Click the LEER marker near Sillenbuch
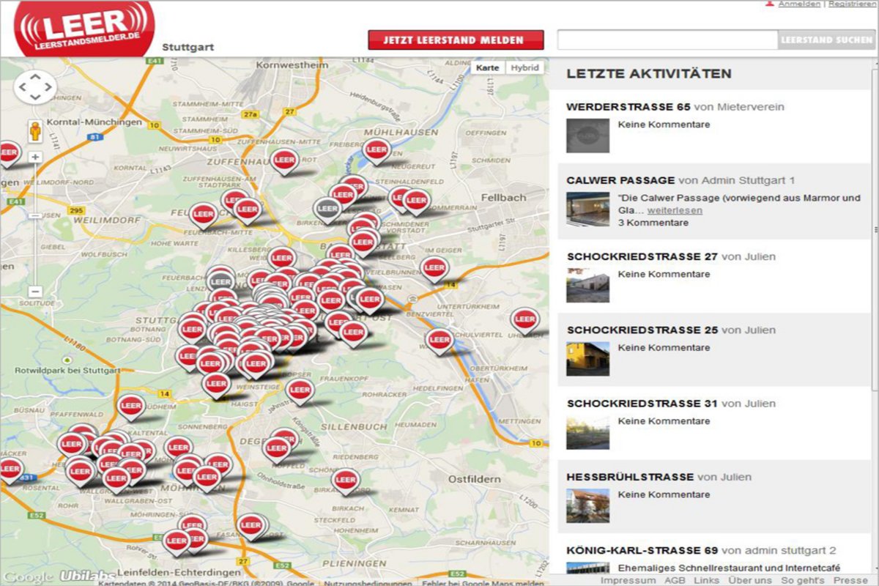This screenshot has width=879, height=586. (x=300, y=390)
